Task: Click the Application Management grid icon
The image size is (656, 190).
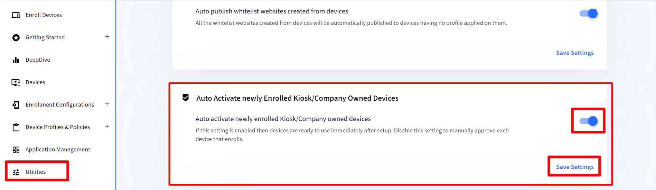Action: [x=16, y=150]
